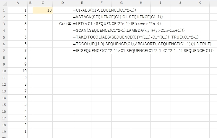Select column A header
This screenshot has height=138, width=217.
[18, 3]
